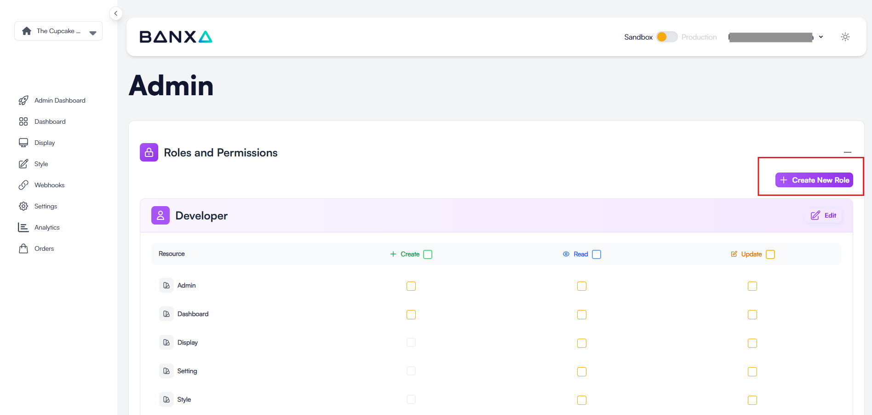
Task: Enable Read permission for Style
Action: (582, 400)
